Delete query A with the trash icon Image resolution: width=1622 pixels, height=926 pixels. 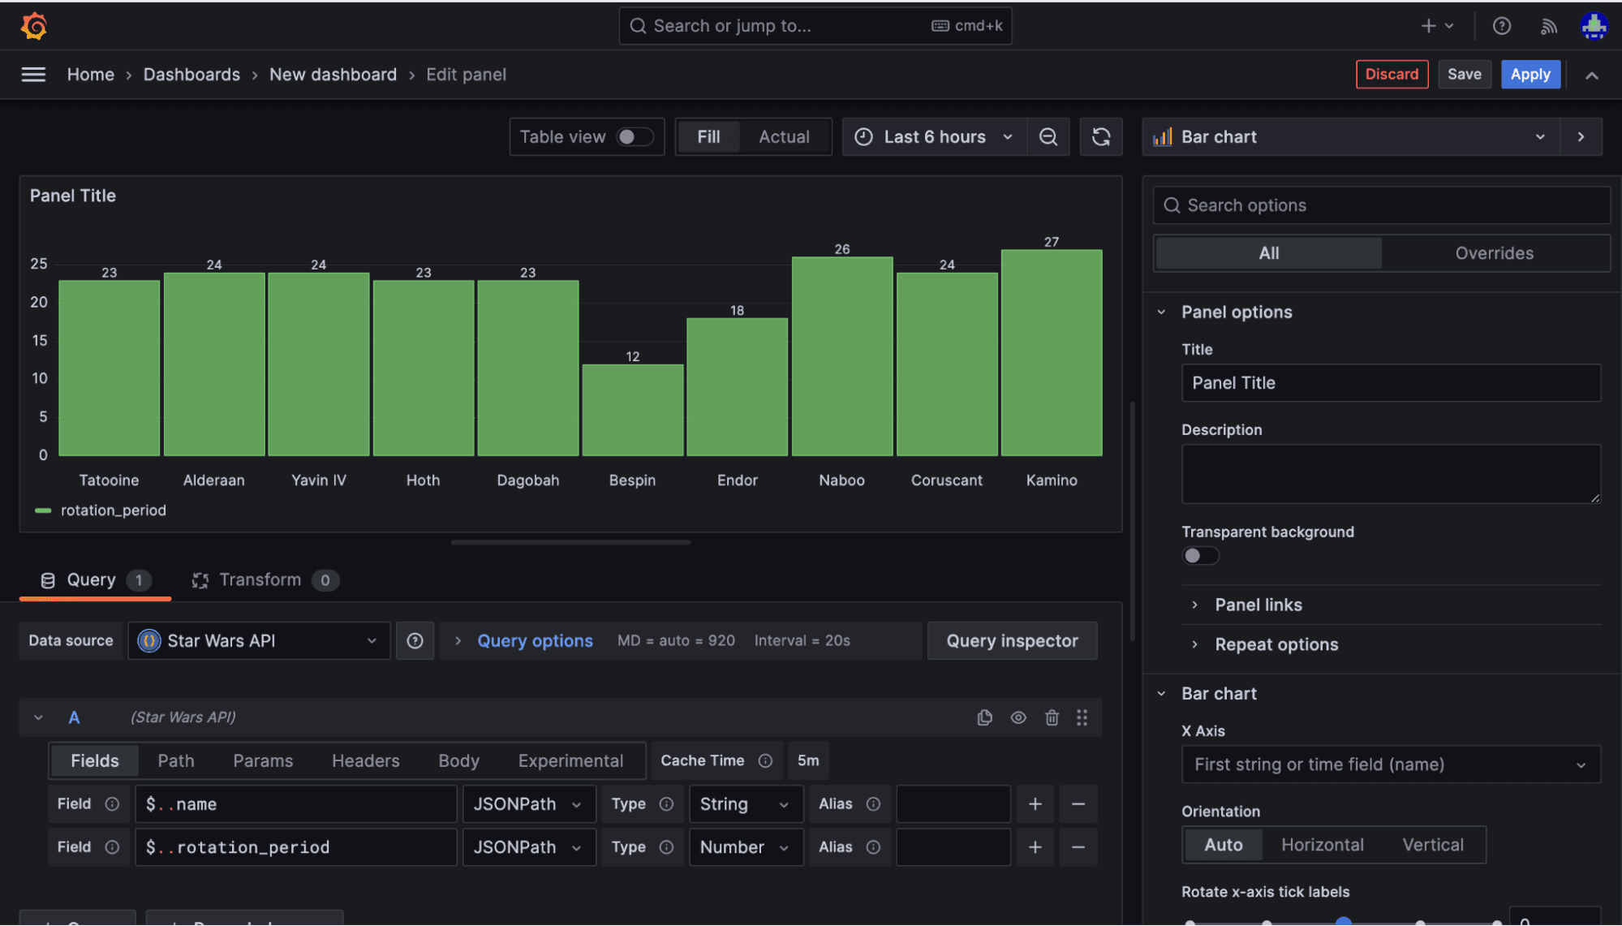point(1052,717)
